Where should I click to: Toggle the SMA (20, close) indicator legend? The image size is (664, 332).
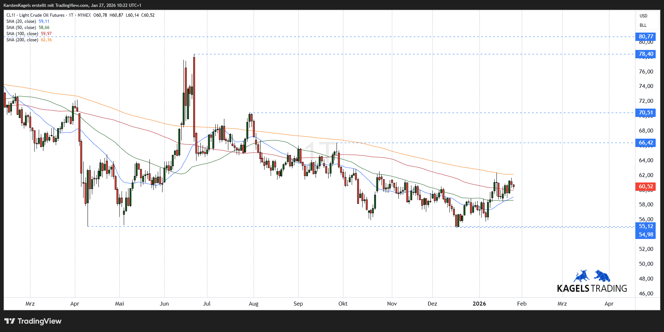pyautogui.click(x=21, y=21)
